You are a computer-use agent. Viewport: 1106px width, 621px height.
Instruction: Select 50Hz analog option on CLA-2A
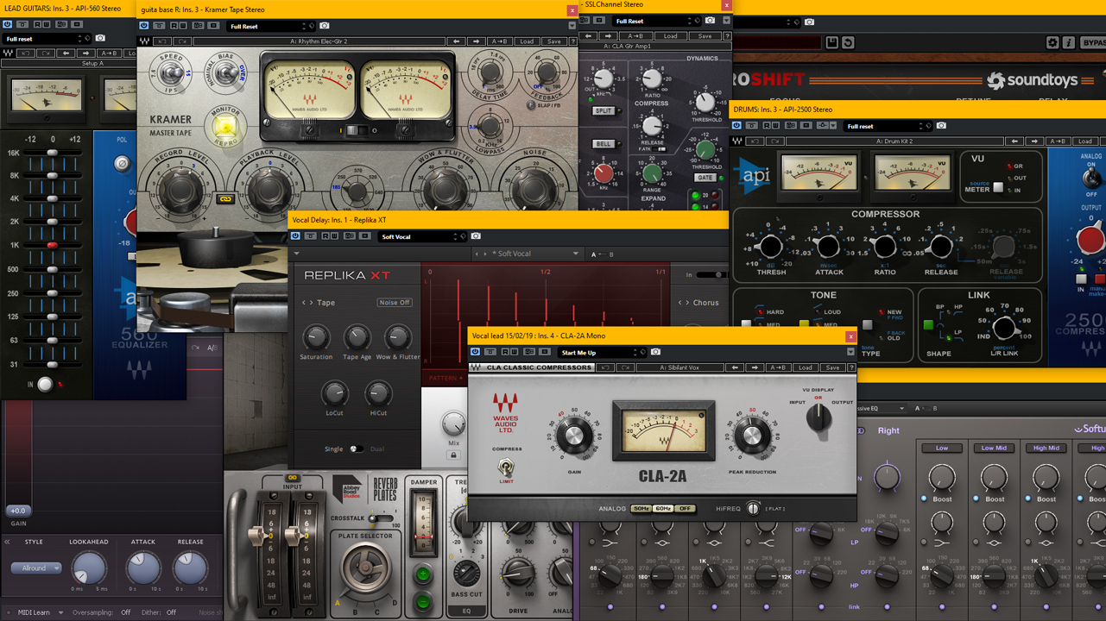click(641, 509)
